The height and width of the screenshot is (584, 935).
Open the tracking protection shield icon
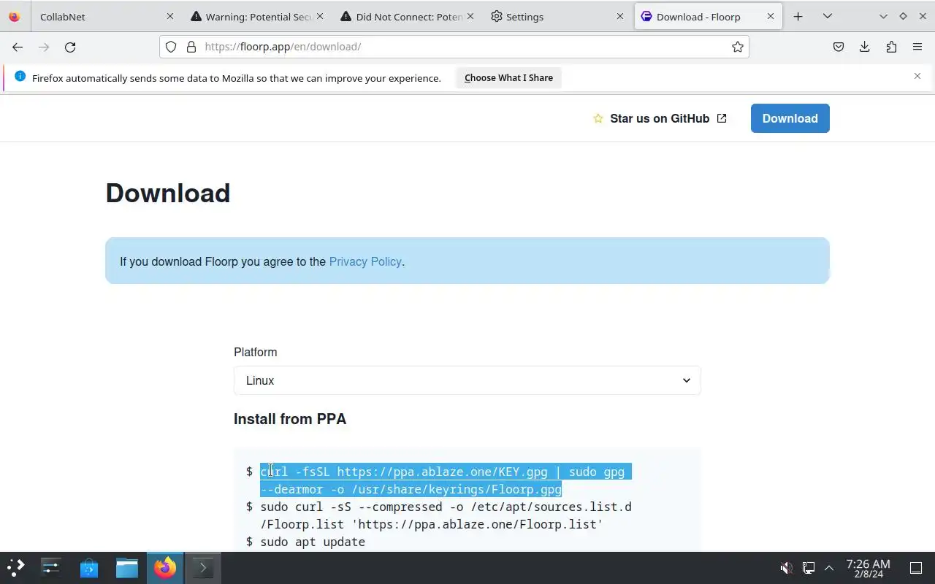[171, 47]
